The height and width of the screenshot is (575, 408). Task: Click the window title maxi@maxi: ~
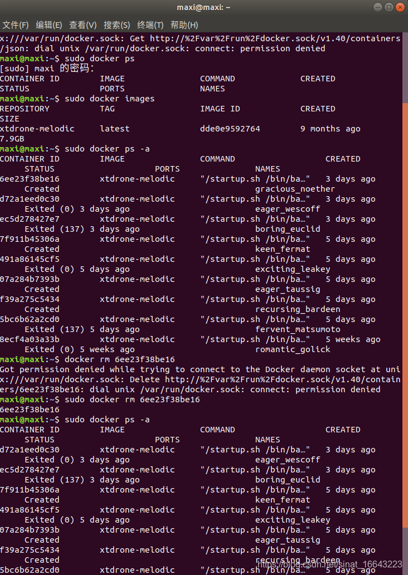point(203,7)
